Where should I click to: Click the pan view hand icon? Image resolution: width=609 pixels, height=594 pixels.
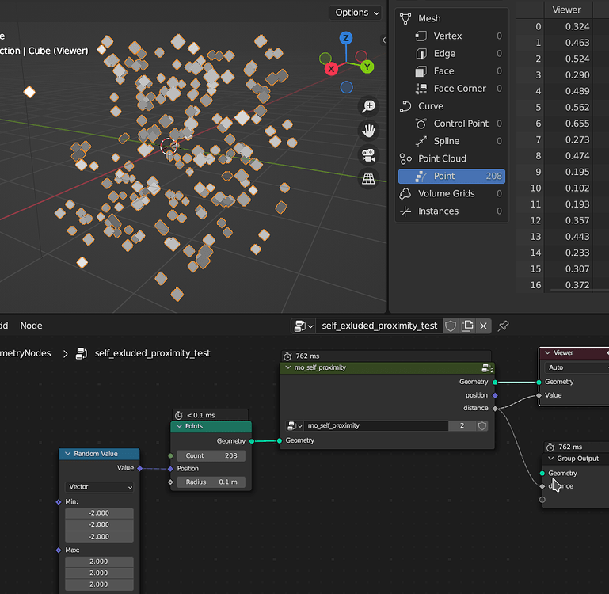(368, 131)
